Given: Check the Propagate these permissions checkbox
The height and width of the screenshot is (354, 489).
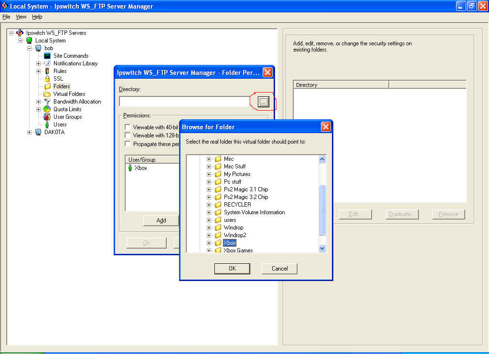Looking at the screenshot, I should pyautogui.click(x=128, y=144).
